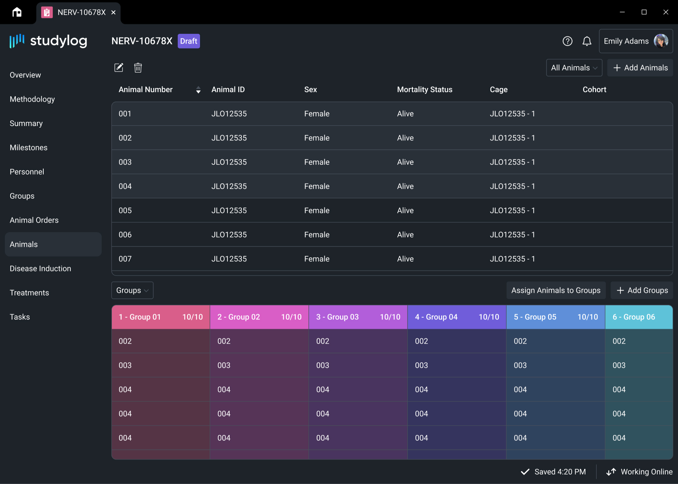Viewport: 678px width, 484px height.
Task: Click Emily Adams profile avatar
Action: coord(661,41)
